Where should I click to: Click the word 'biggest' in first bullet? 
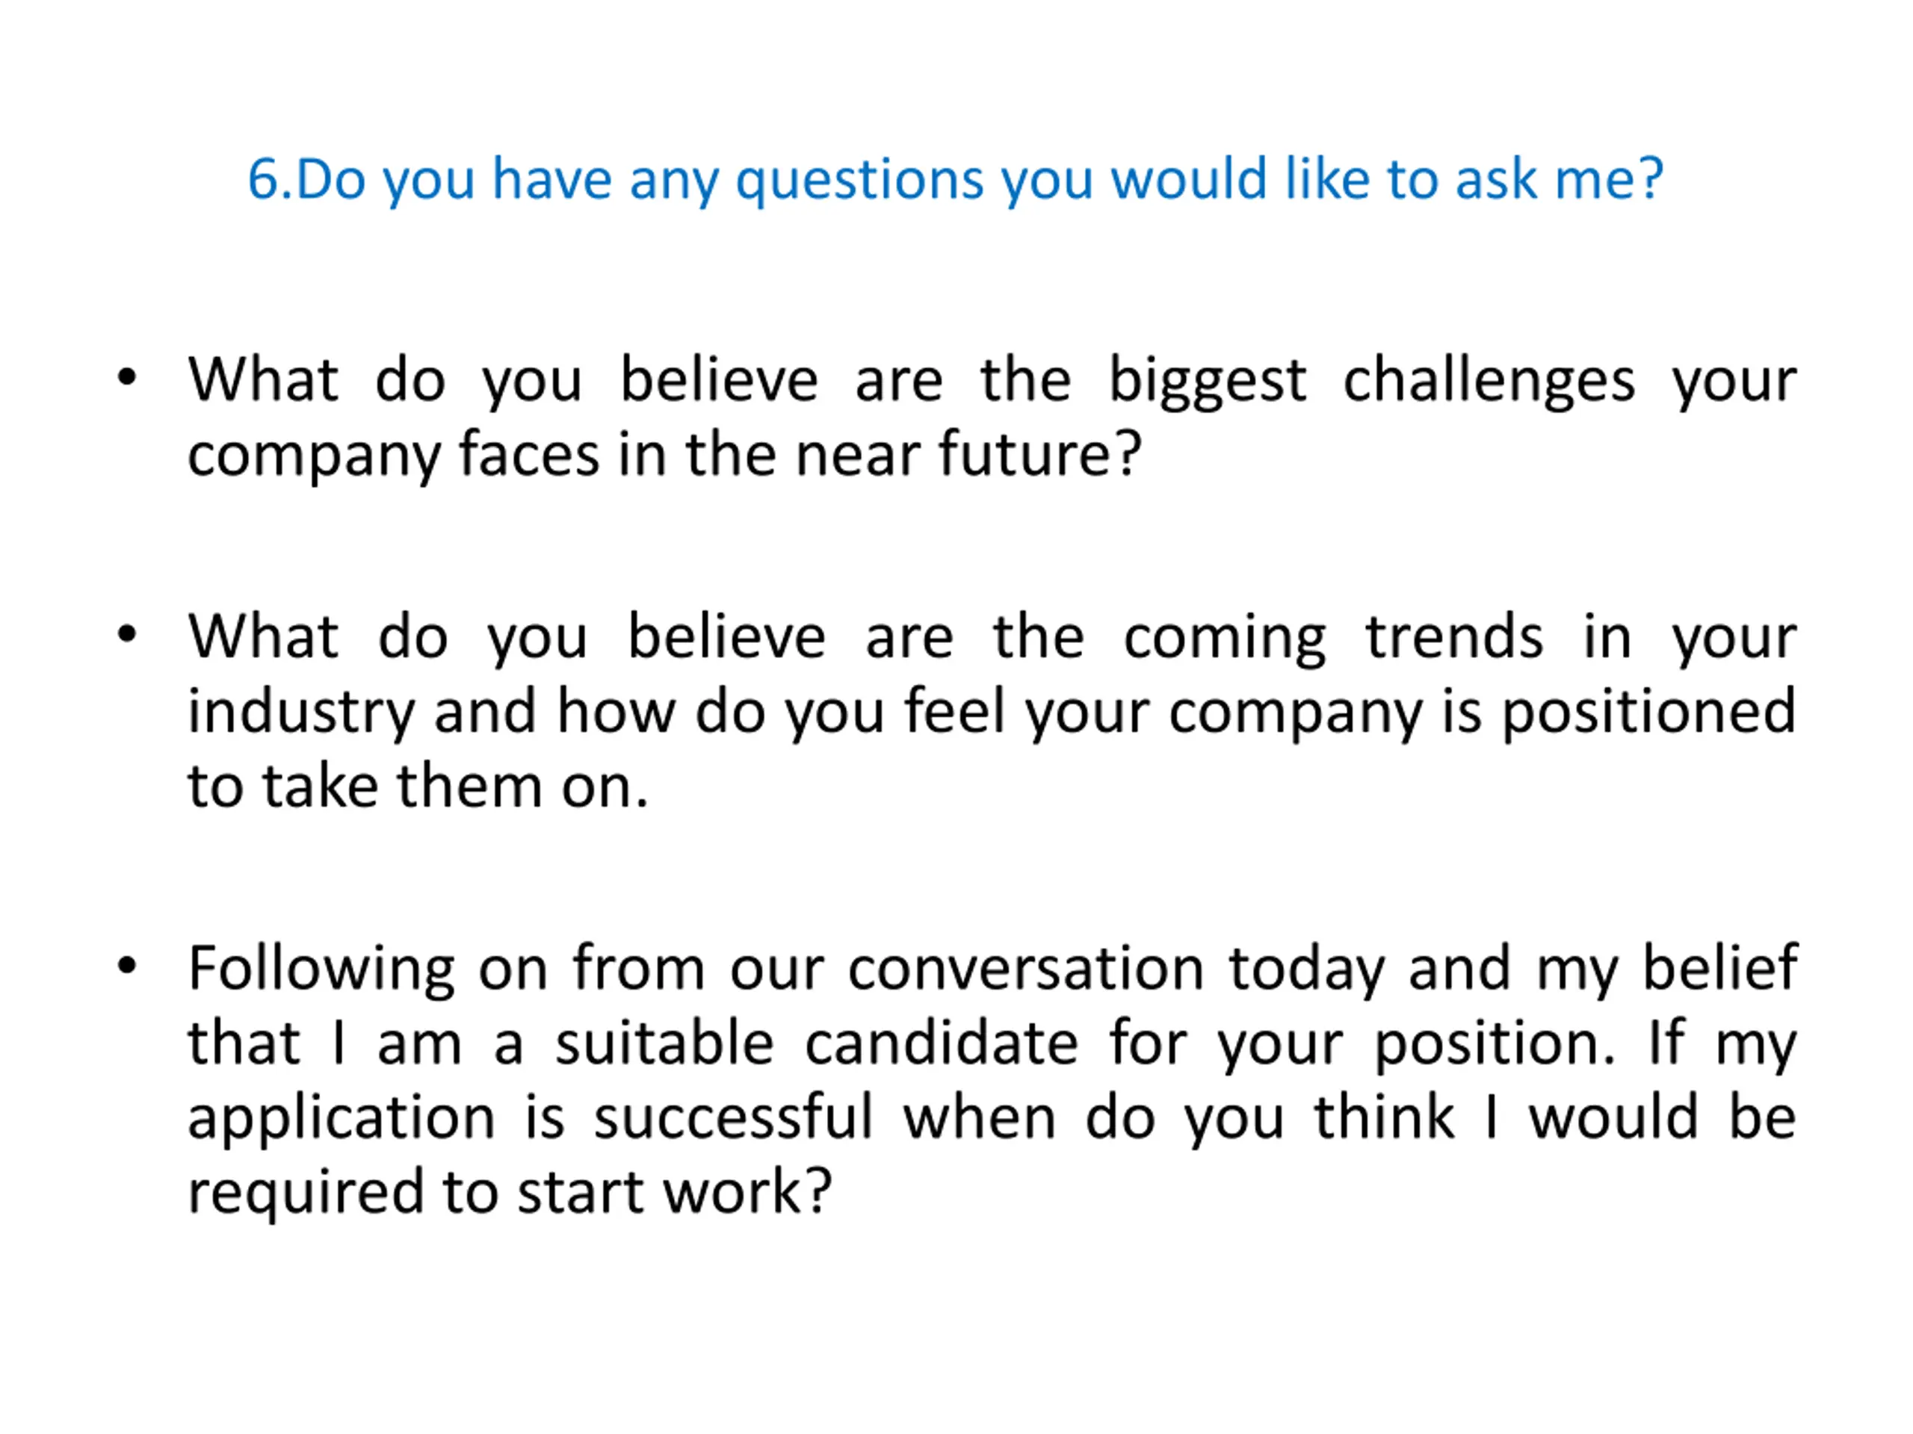[1208, 380]
